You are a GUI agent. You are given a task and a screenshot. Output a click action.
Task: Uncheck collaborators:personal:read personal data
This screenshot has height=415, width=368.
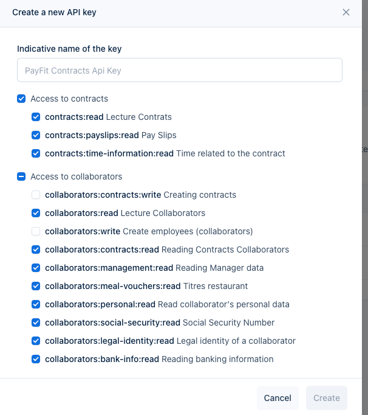click(36, 304)
